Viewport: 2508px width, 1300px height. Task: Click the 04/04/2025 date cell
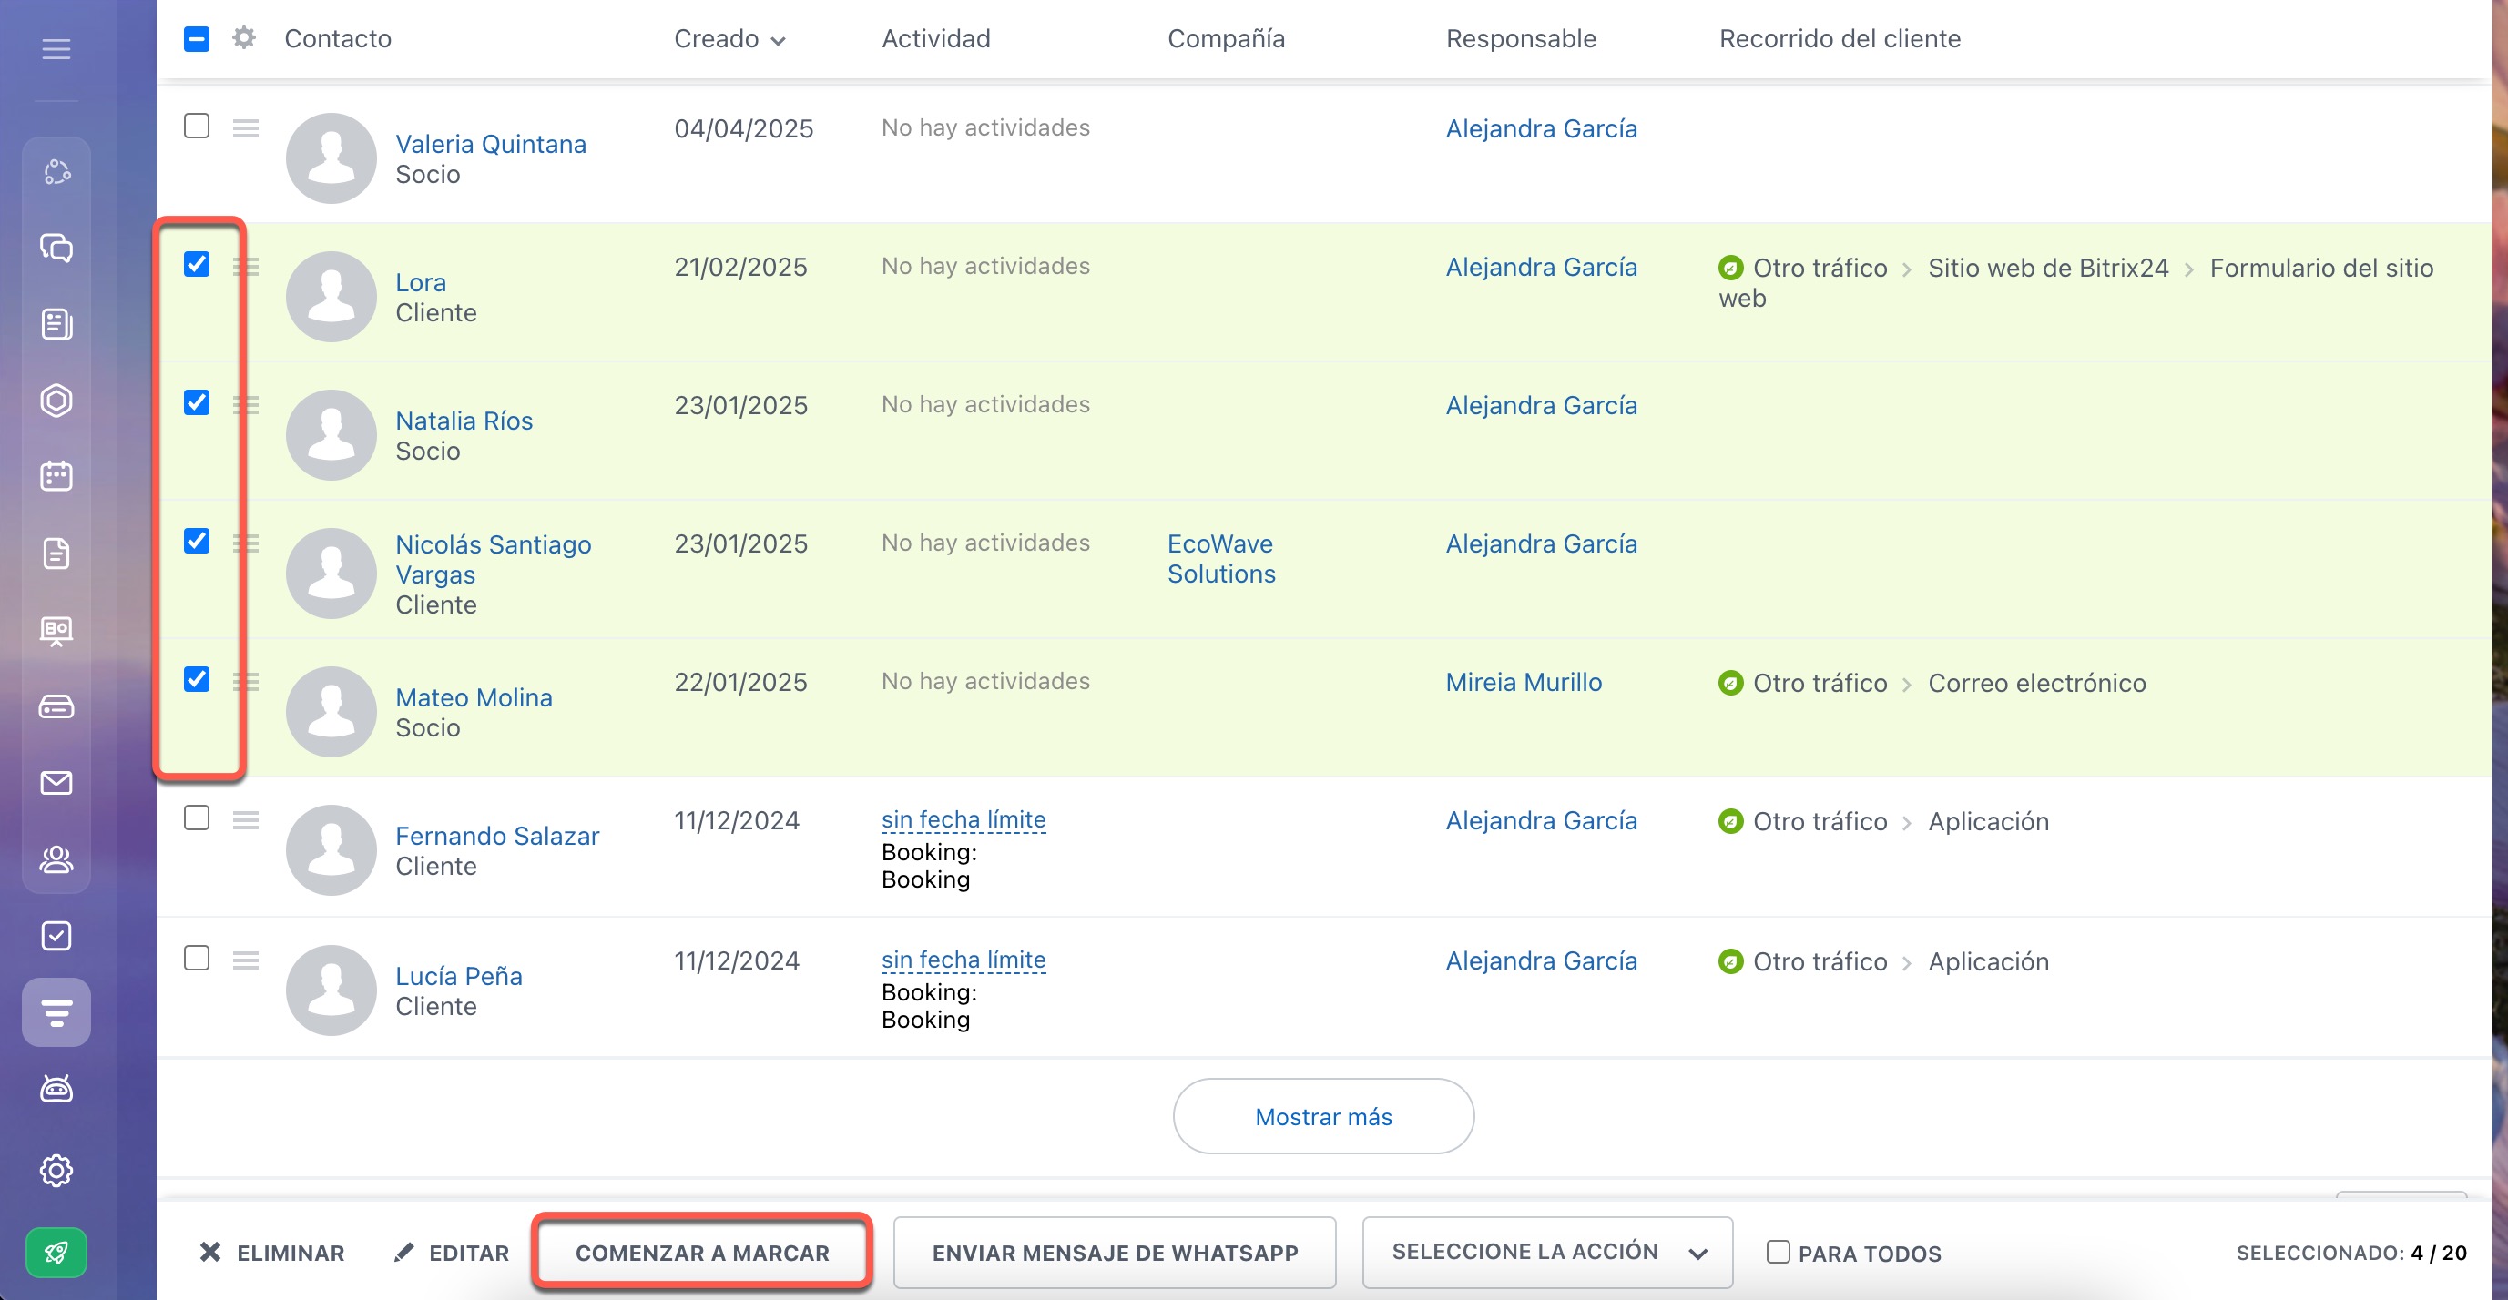pos(743,128)
